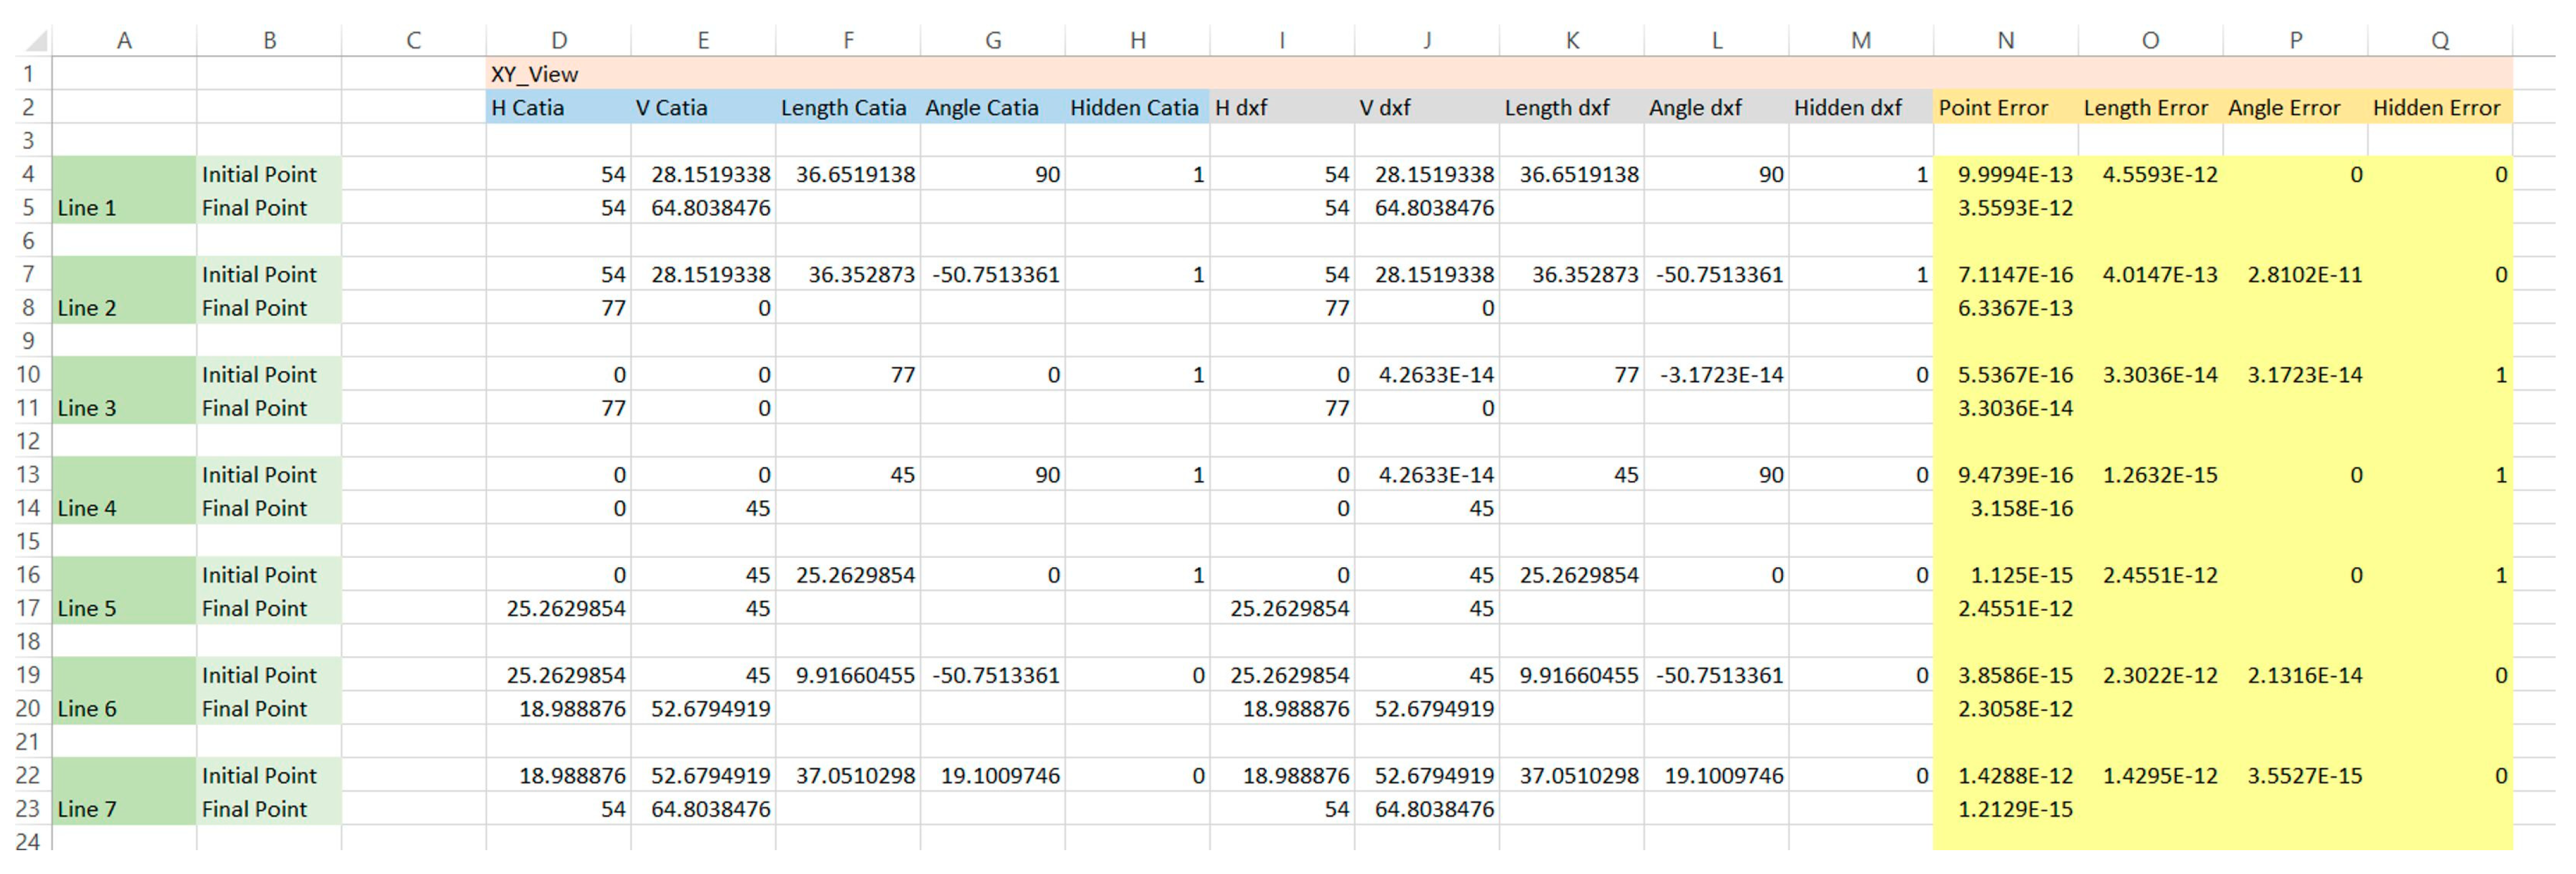Screen dimensions: 2576x874
Task: Select column D header
Action: (x=559, y=41)
